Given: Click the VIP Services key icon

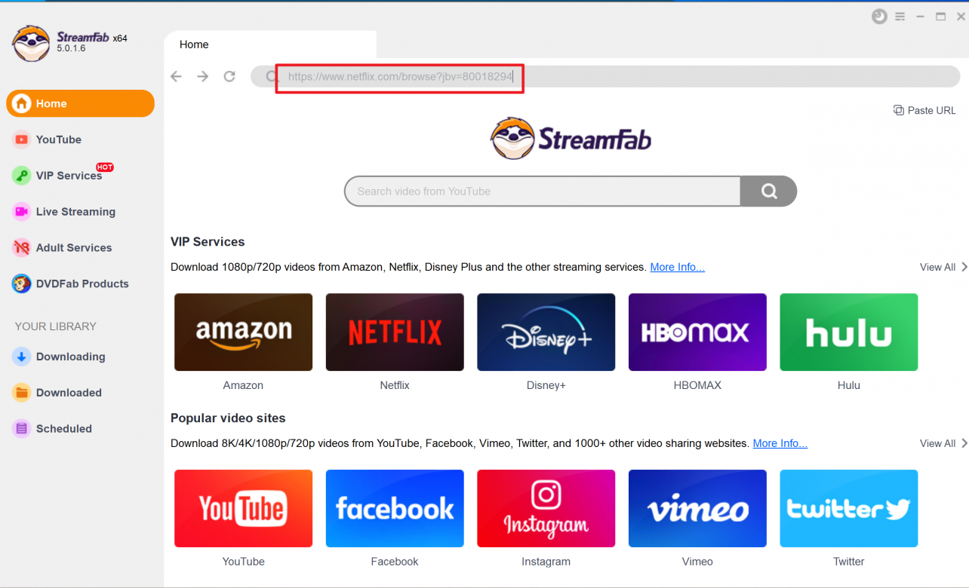Looking at the screenshot, I should click(21, 176).
